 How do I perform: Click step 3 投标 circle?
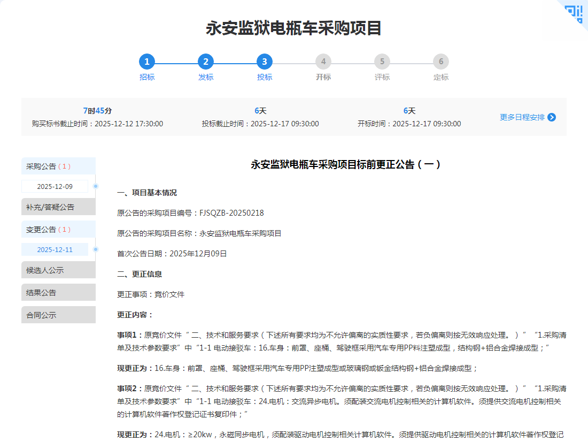click(265, 62)
